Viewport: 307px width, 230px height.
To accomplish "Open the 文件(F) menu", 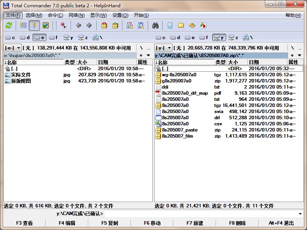I will 13,15.
